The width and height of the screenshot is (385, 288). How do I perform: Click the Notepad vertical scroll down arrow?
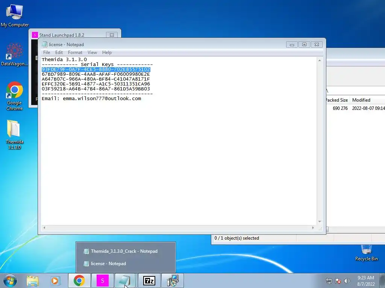320,221
